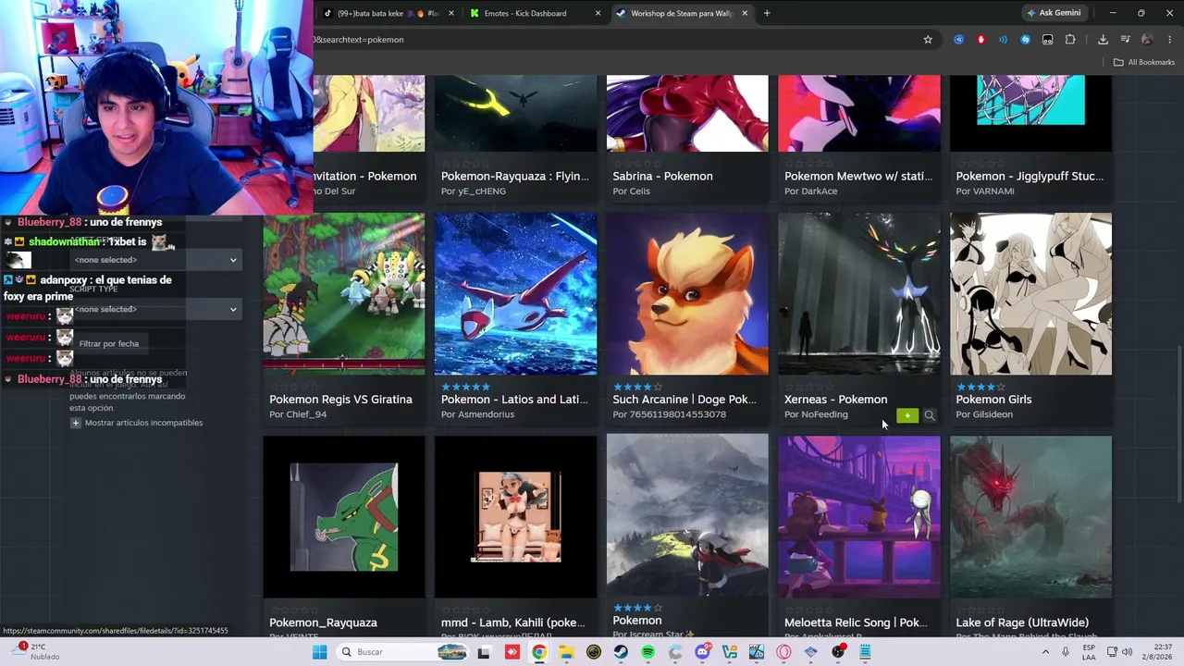Open Opera GX from the taskbar
This screenshot has height=666, width=1184.
783,652
